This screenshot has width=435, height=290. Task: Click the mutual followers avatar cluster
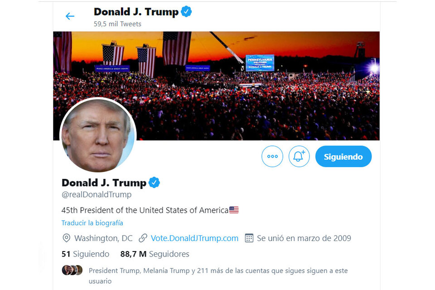coord(72,270)
